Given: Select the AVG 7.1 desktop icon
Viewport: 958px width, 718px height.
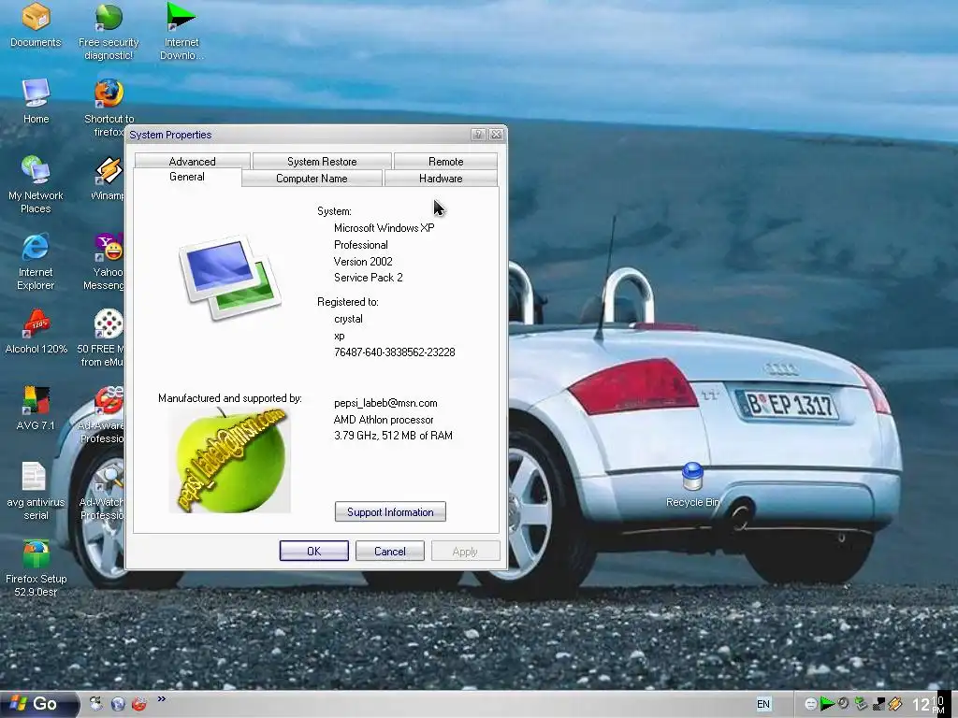Looking at the screenshot, I should tap(36, 408).
